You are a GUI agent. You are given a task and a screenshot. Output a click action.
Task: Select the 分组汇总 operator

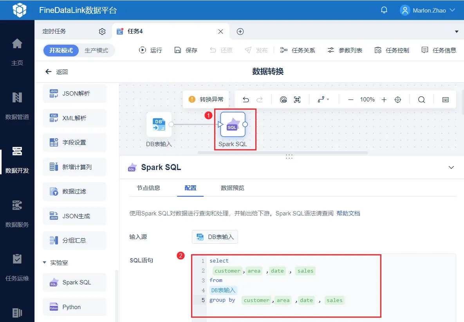pos(74,240)
